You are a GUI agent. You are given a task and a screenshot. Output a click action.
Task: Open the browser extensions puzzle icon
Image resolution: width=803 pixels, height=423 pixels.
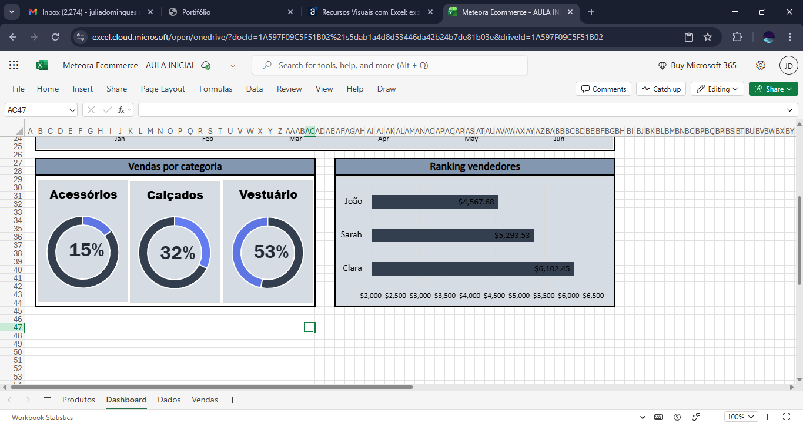pyautogui.click(x=737, y=37)
